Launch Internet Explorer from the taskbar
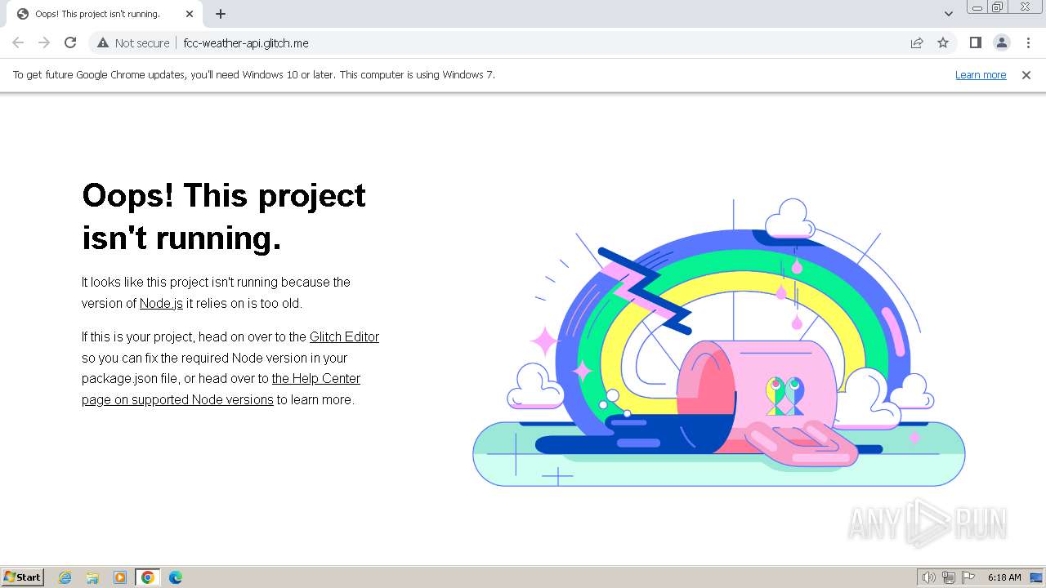Screen dimensions: 1046x588 point(65,577)
